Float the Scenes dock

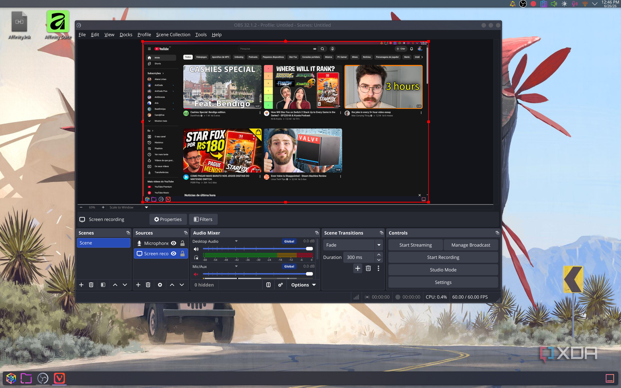(128, 233)
